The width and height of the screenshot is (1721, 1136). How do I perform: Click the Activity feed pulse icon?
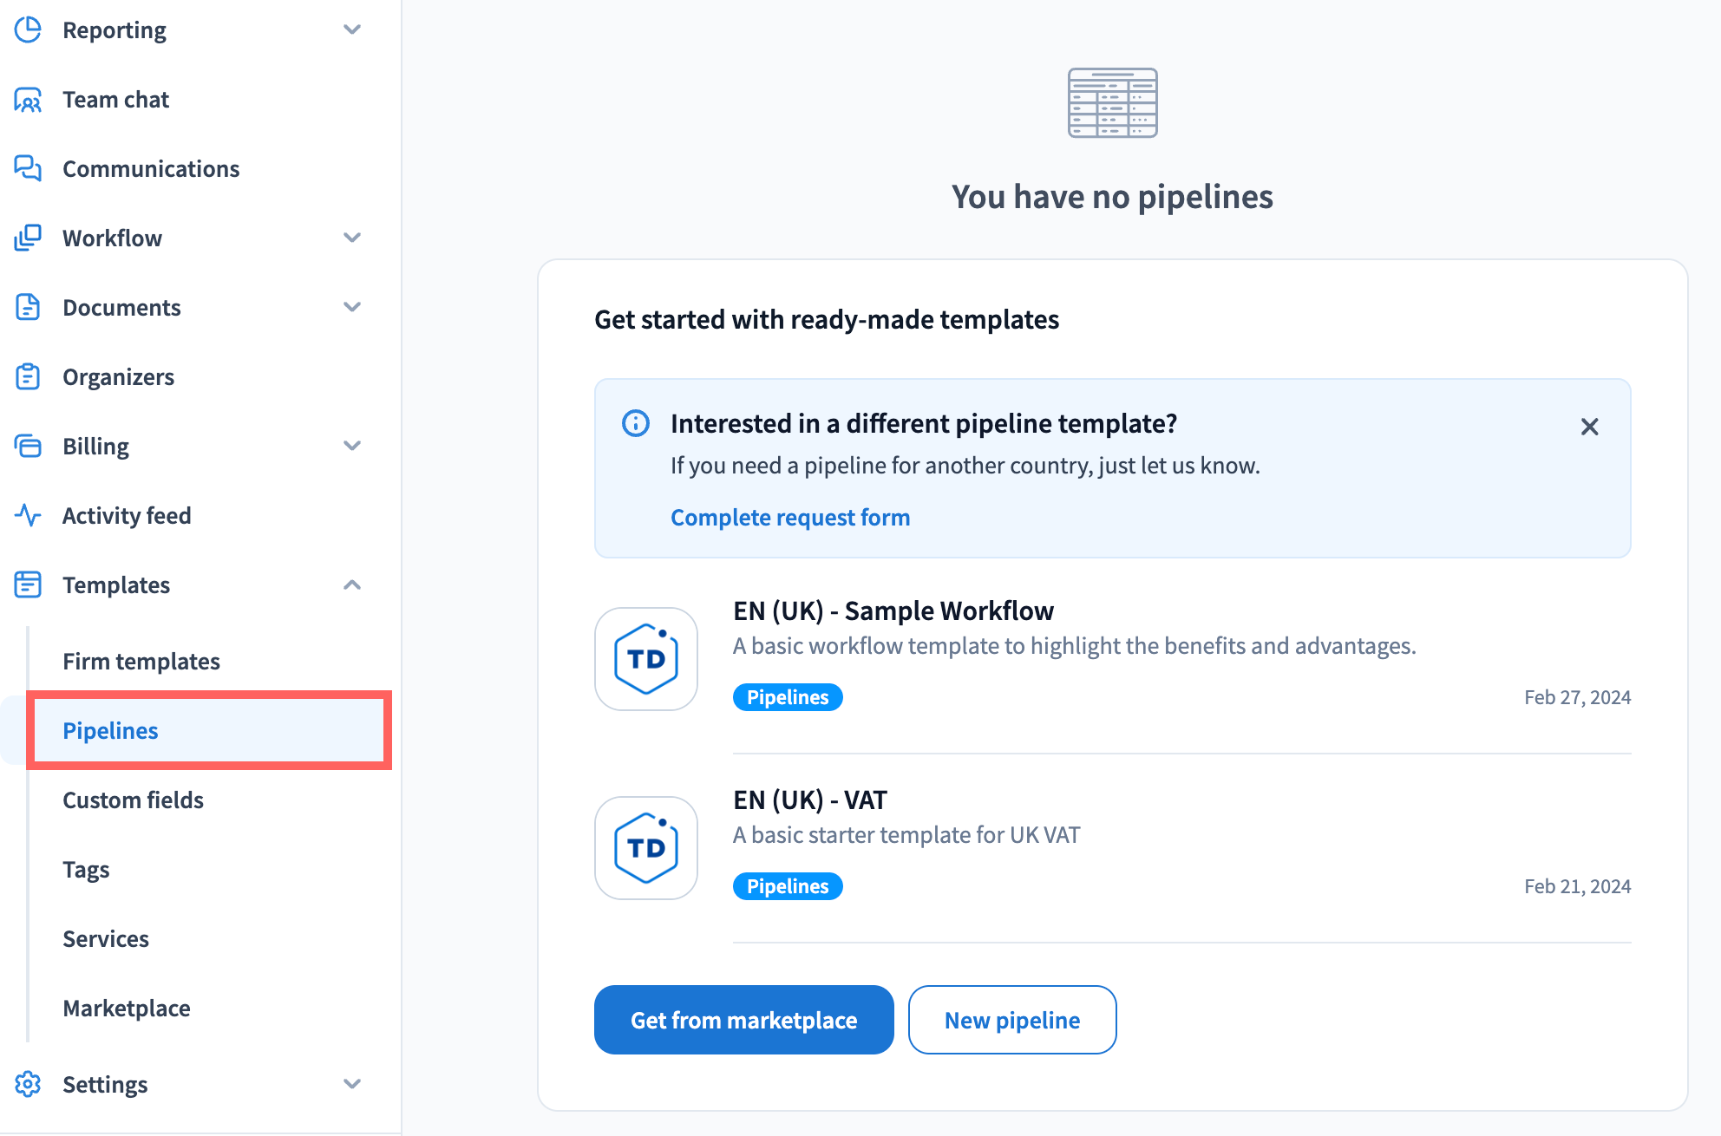(28, 515)
